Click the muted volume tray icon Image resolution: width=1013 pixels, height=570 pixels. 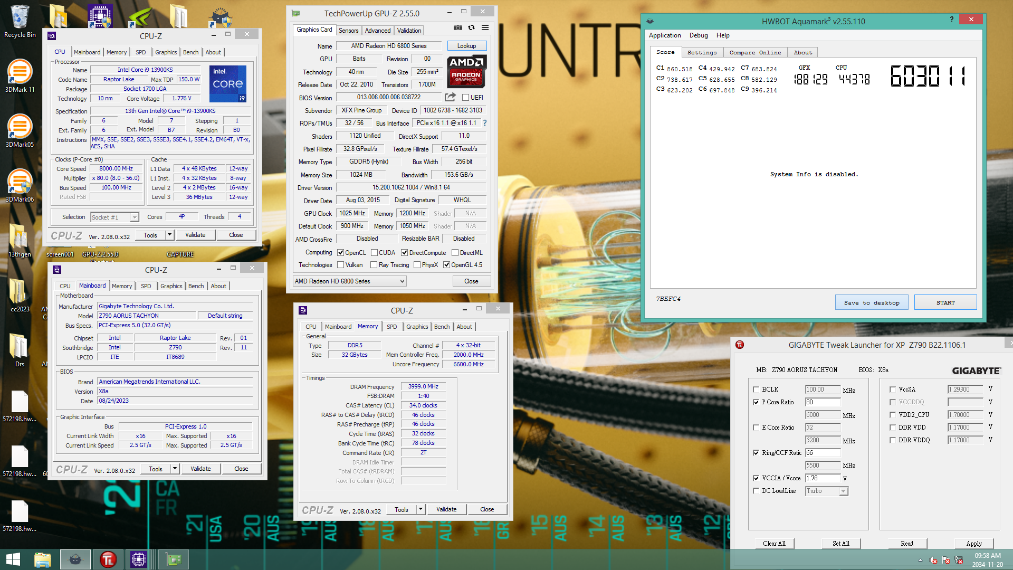pos(933,560)
